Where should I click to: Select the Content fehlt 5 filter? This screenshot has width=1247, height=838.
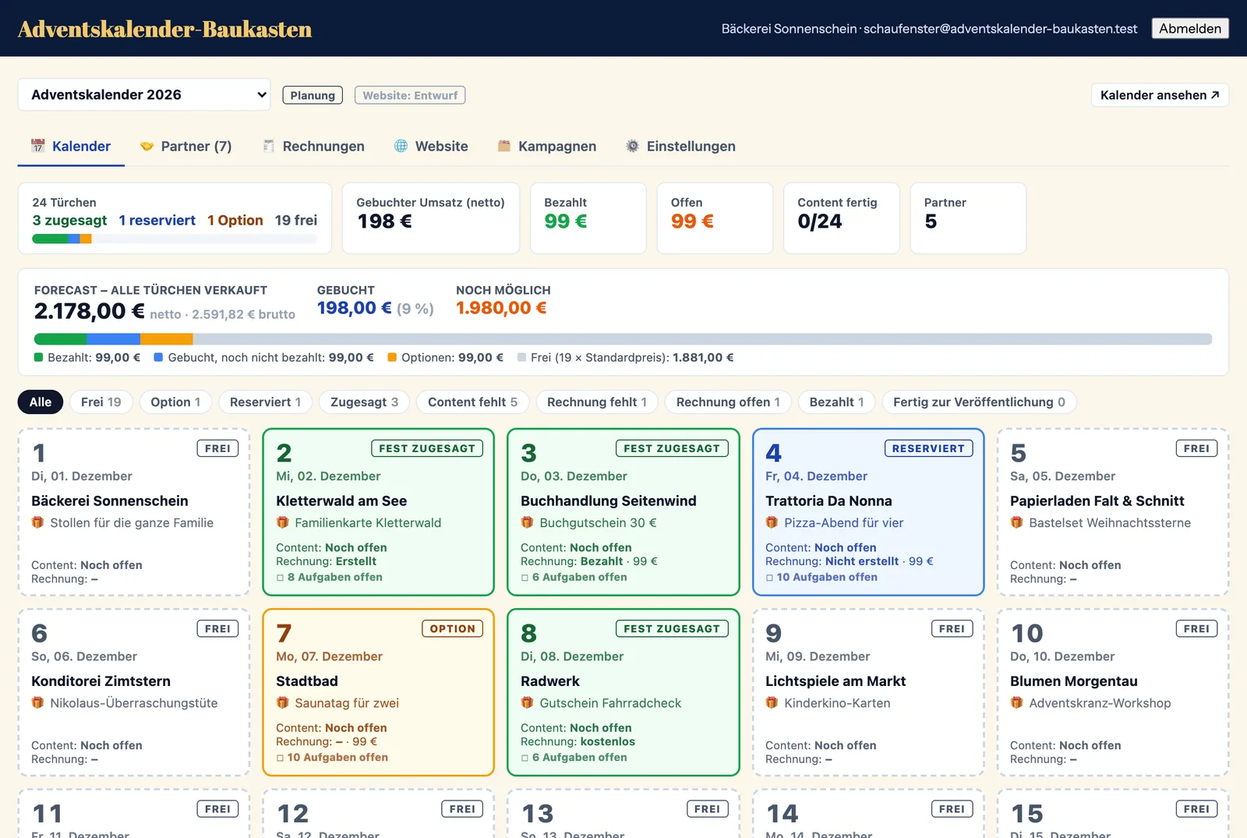click(472, 402)
